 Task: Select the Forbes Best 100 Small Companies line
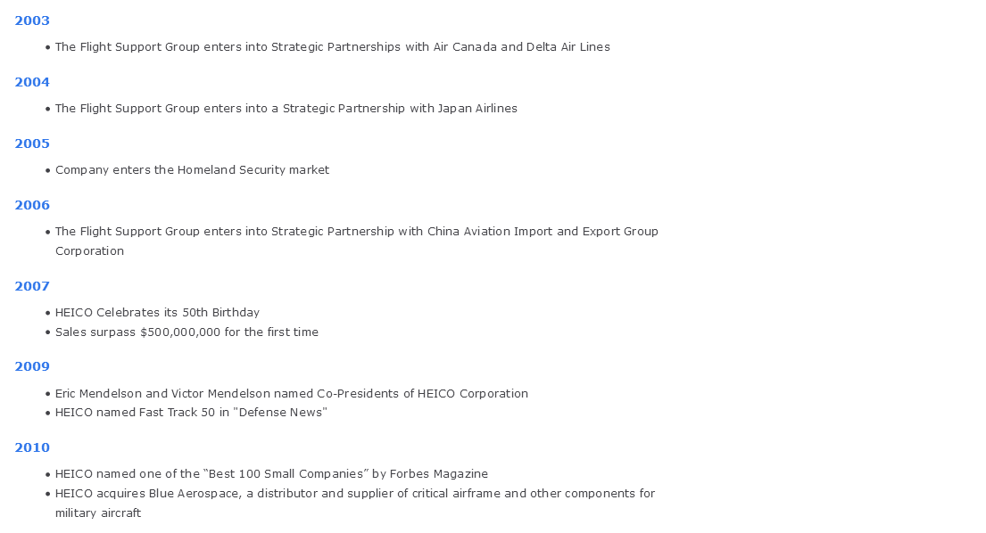click(271, 474)
